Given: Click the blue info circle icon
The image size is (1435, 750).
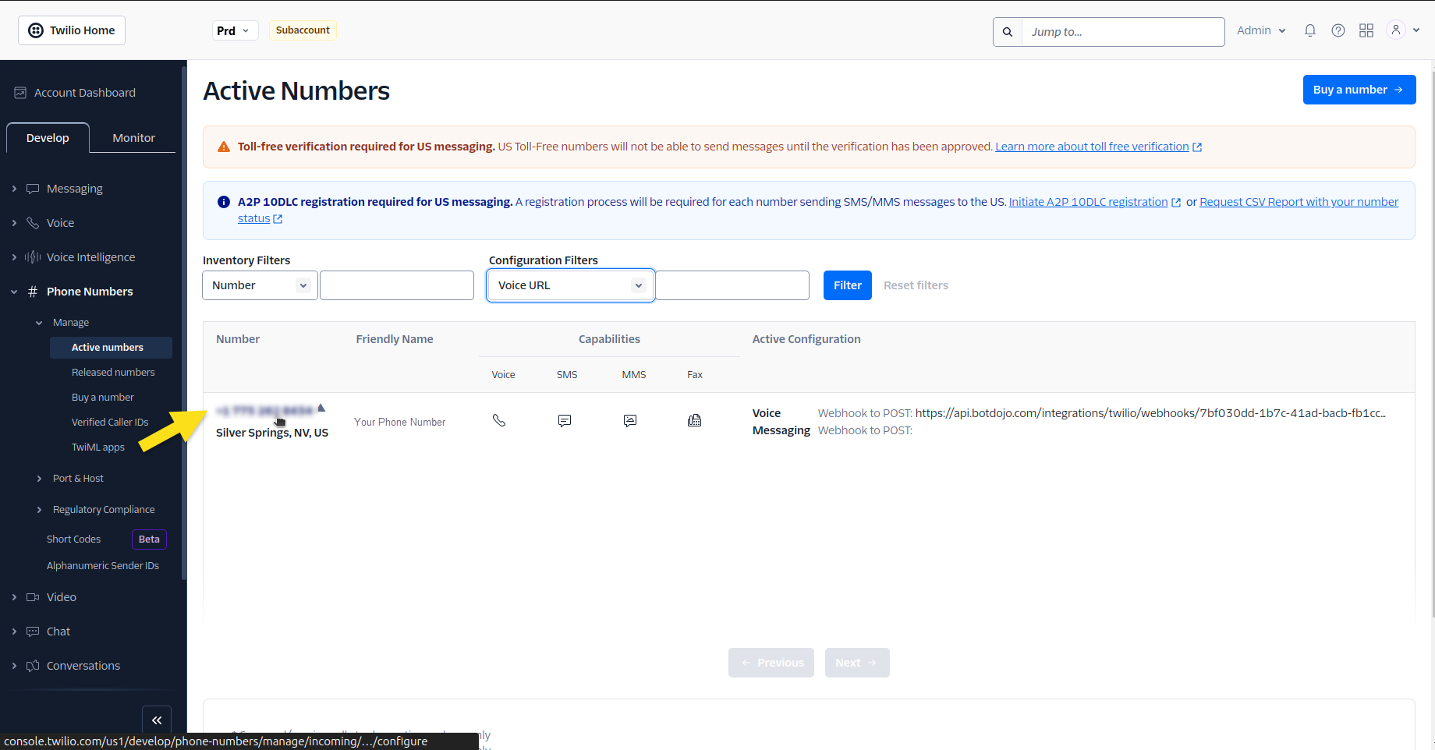Looking at the screenshot, I should 224,202.
